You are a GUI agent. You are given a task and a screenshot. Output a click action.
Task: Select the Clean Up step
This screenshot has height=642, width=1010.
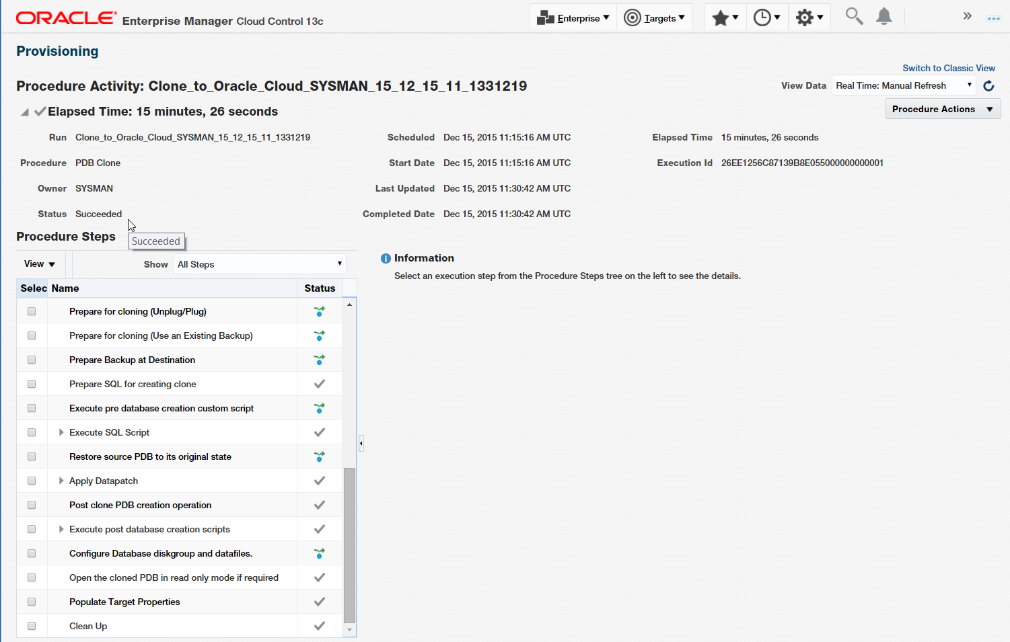pos(88,626)
